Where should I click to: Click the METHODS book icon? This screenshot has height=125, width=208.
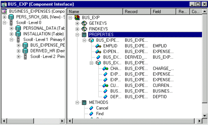(84, 102)
